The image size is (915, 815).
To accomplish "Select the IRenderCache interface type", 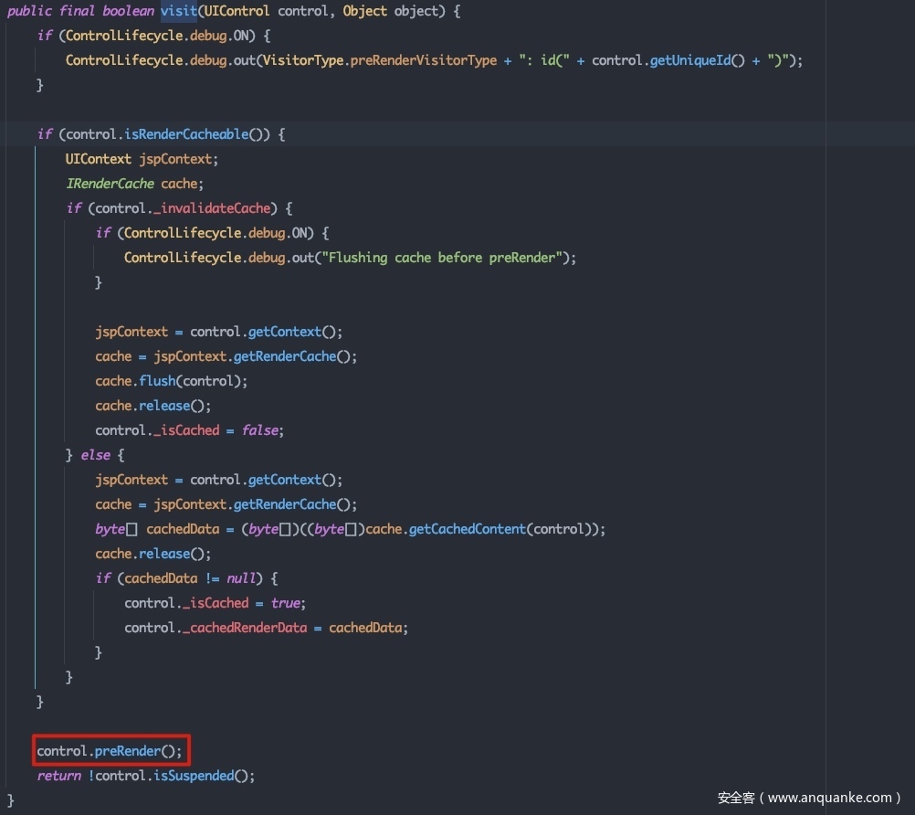I will pos(110,184).
